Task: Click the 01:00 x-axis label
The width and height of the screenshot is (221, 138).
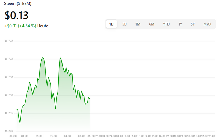Action: pos(25,136)
